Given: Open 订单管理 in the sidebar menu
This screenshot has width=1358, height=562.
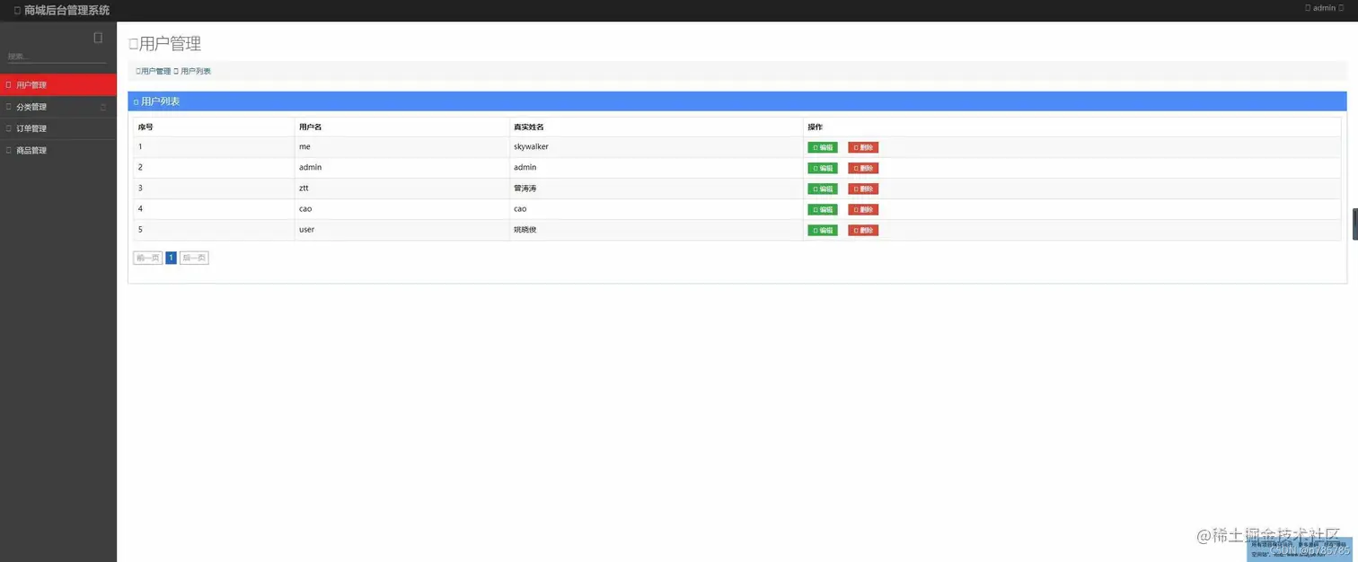Looking at the screenshot, I should (x=58, y=128).
